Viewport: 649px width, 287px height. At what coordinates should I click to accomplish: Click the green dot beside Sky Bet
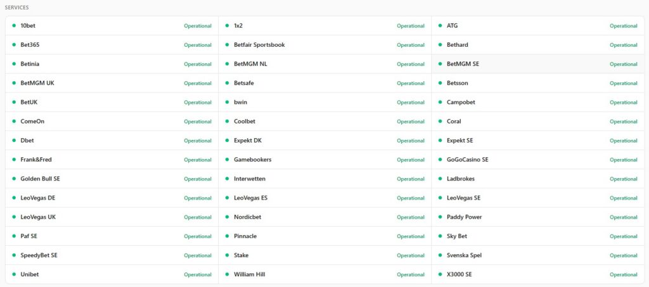[x=440, y=236]
